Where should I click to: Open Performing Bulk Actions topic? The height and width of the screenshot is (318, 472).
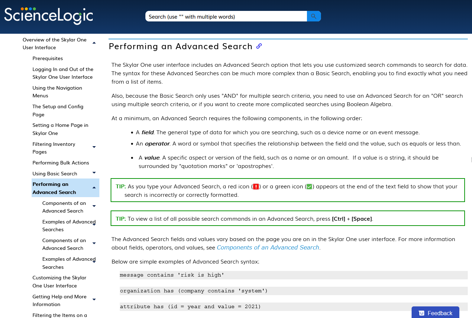click(x=61, y=163)
